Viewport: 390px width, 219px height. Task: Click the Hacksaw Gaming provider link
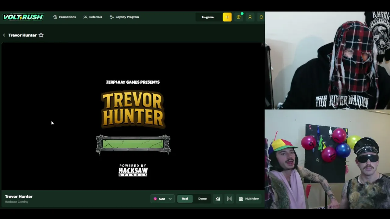pos(16,202)
